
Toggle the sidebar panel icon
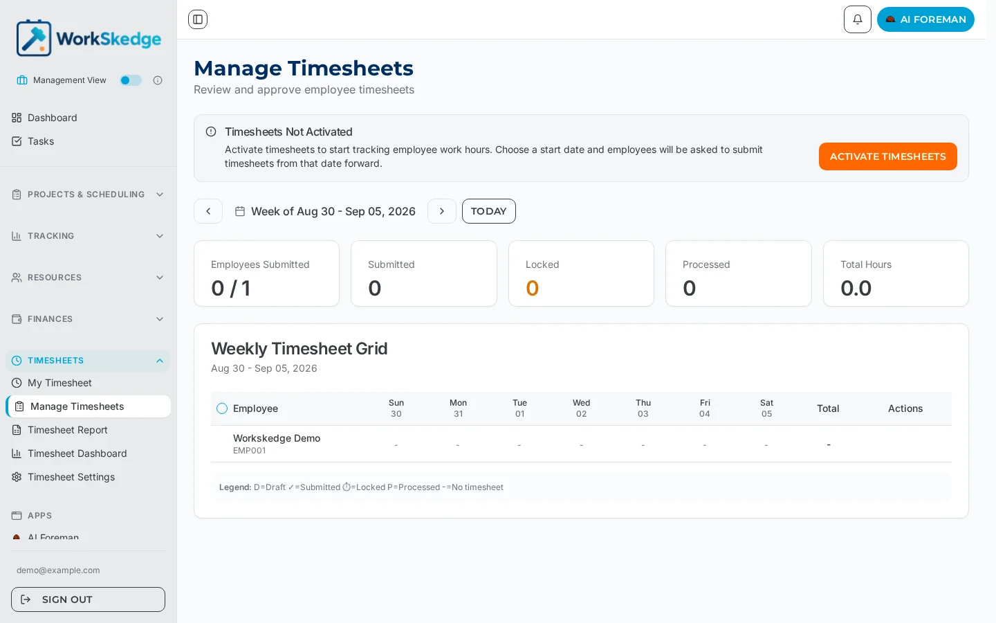tap(198, 19)
